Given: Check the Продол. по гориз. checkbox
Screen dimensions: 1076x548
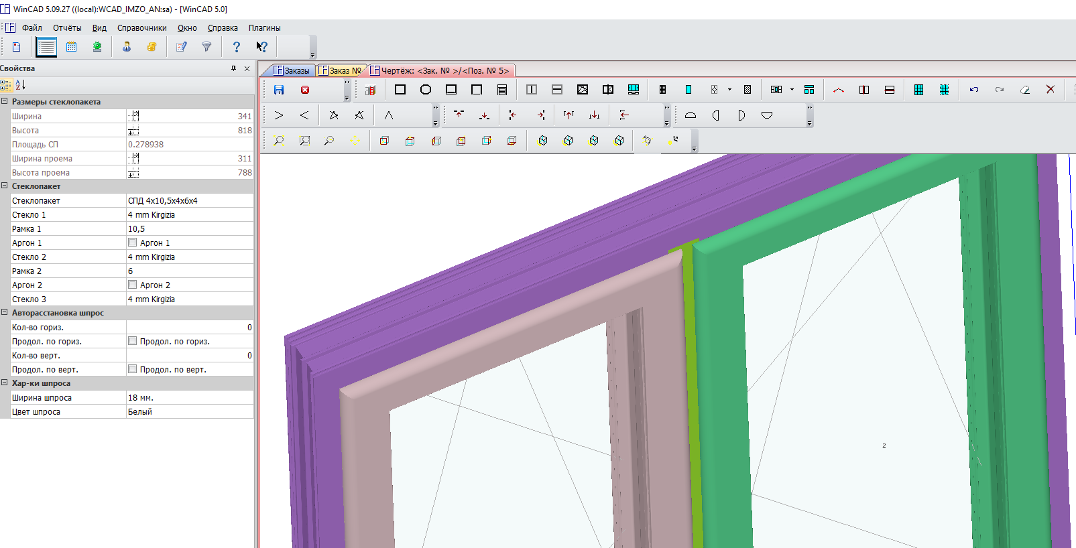Looking at the screenshot, I should 132,341.
